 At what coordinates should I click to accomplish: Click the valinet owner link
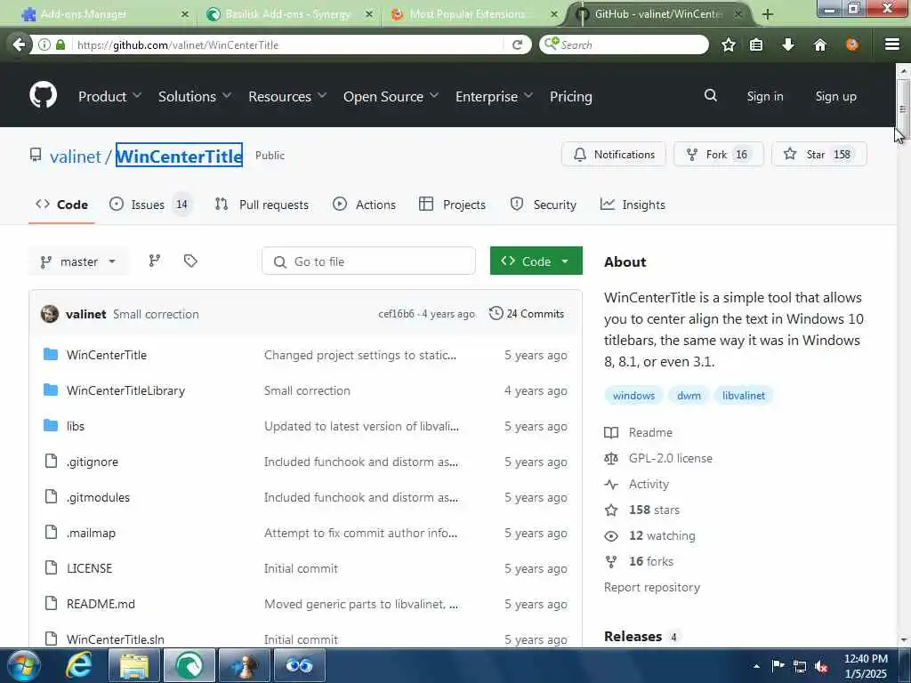coord(76,157)
